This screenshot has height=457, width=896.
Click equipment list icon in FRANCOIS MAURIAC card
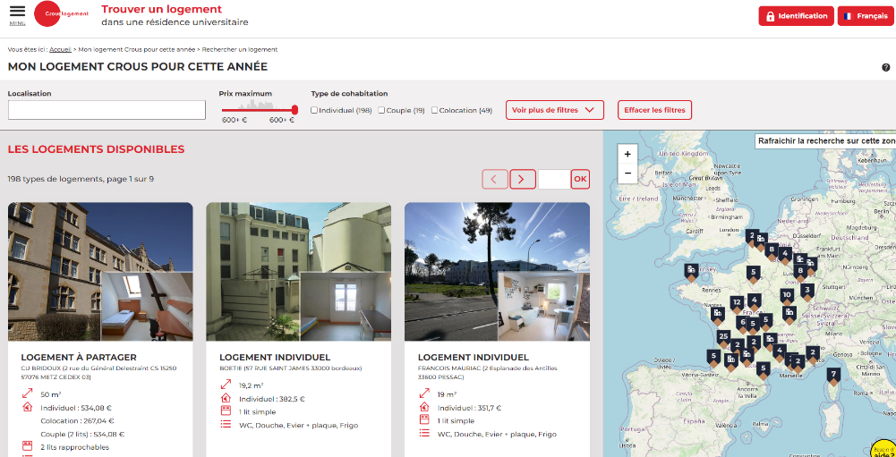click(424, 433)
